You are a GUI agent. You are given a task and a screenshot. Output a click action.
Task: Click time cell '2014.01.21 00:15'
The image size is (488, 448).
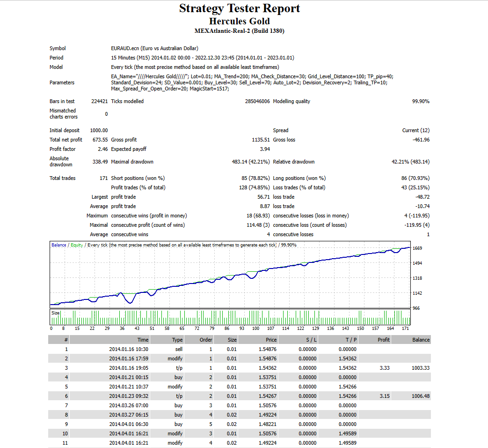(x=129, y=377)
